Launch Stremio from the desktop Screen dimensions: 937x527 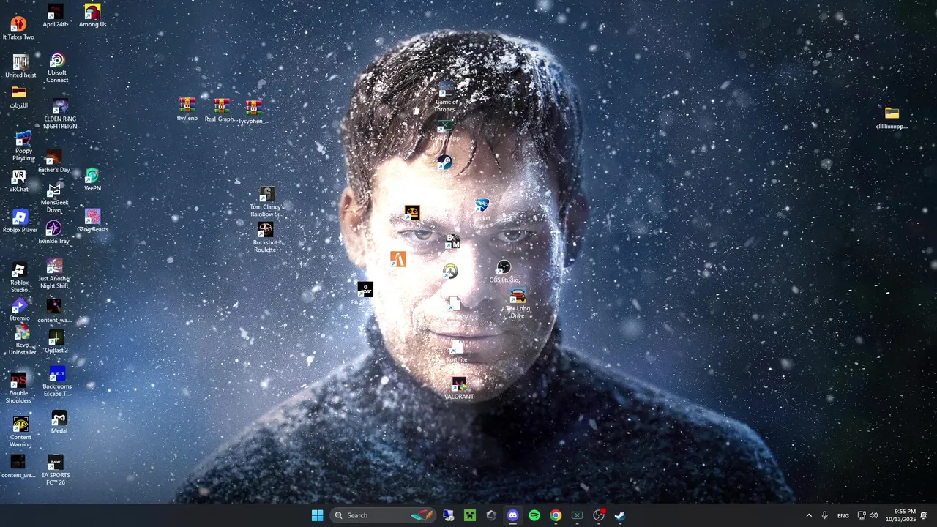20,310
